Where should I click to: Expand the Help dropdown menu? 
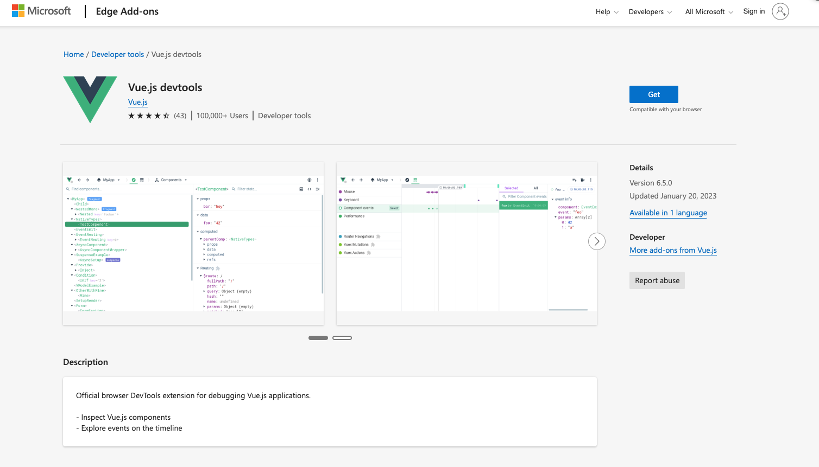click(607, 12)
